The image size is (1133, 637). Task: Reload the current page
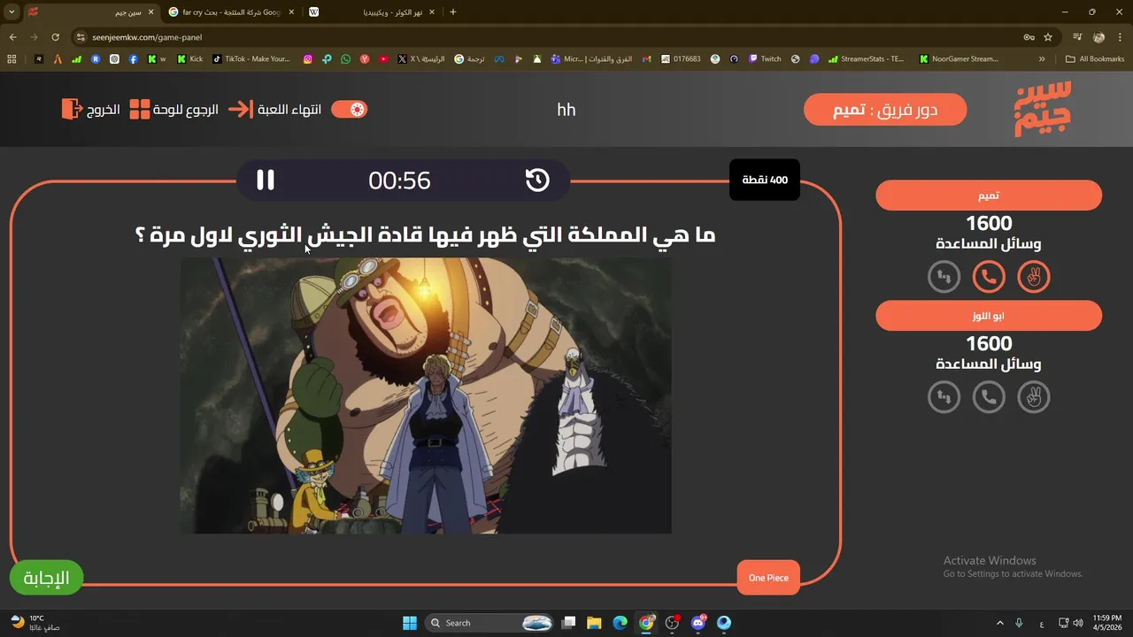coord(55,37)
